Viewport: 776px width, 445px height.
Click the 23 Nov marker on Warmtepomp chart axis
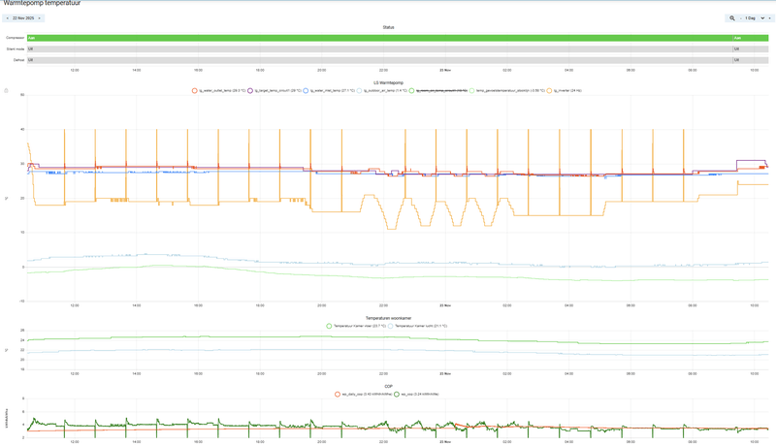coord(445,305)
